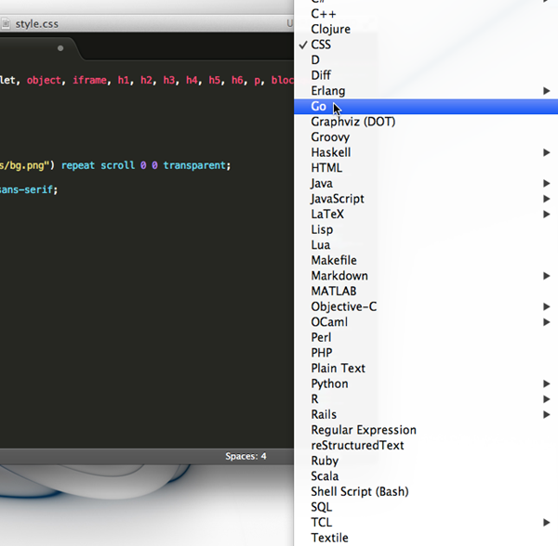Expand the Haskell submenu arrow

pos(546,152)
